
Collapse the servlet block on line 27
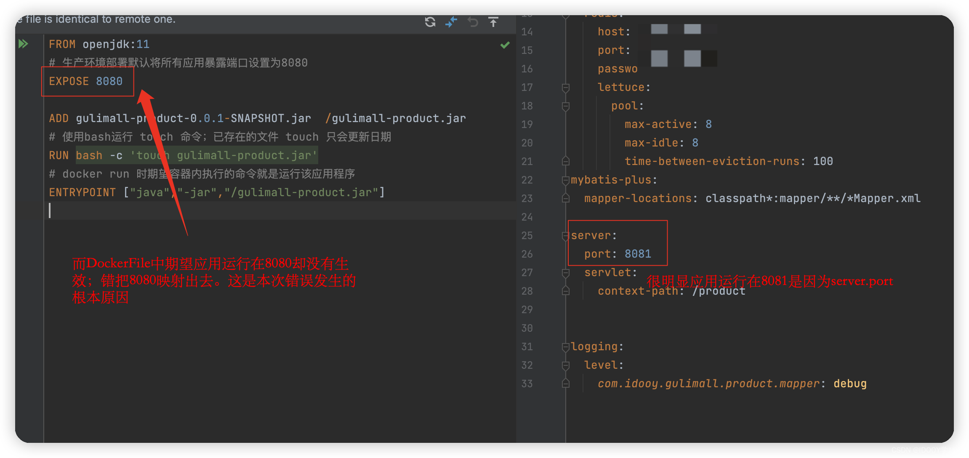[565, 272]
